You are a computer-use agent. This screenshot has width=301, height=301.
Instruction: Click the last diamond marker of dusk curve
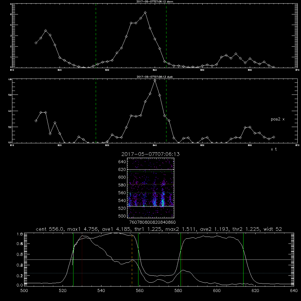click(x=274, y=137)
